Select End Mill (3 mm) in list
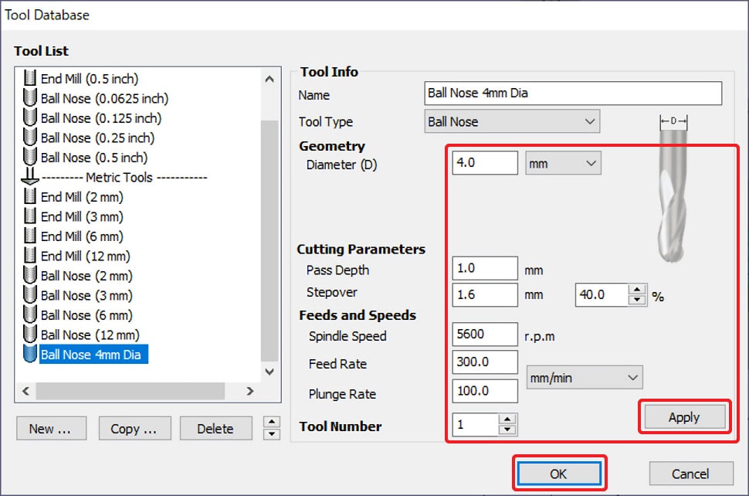749x496 pixels. click(82, 217)
